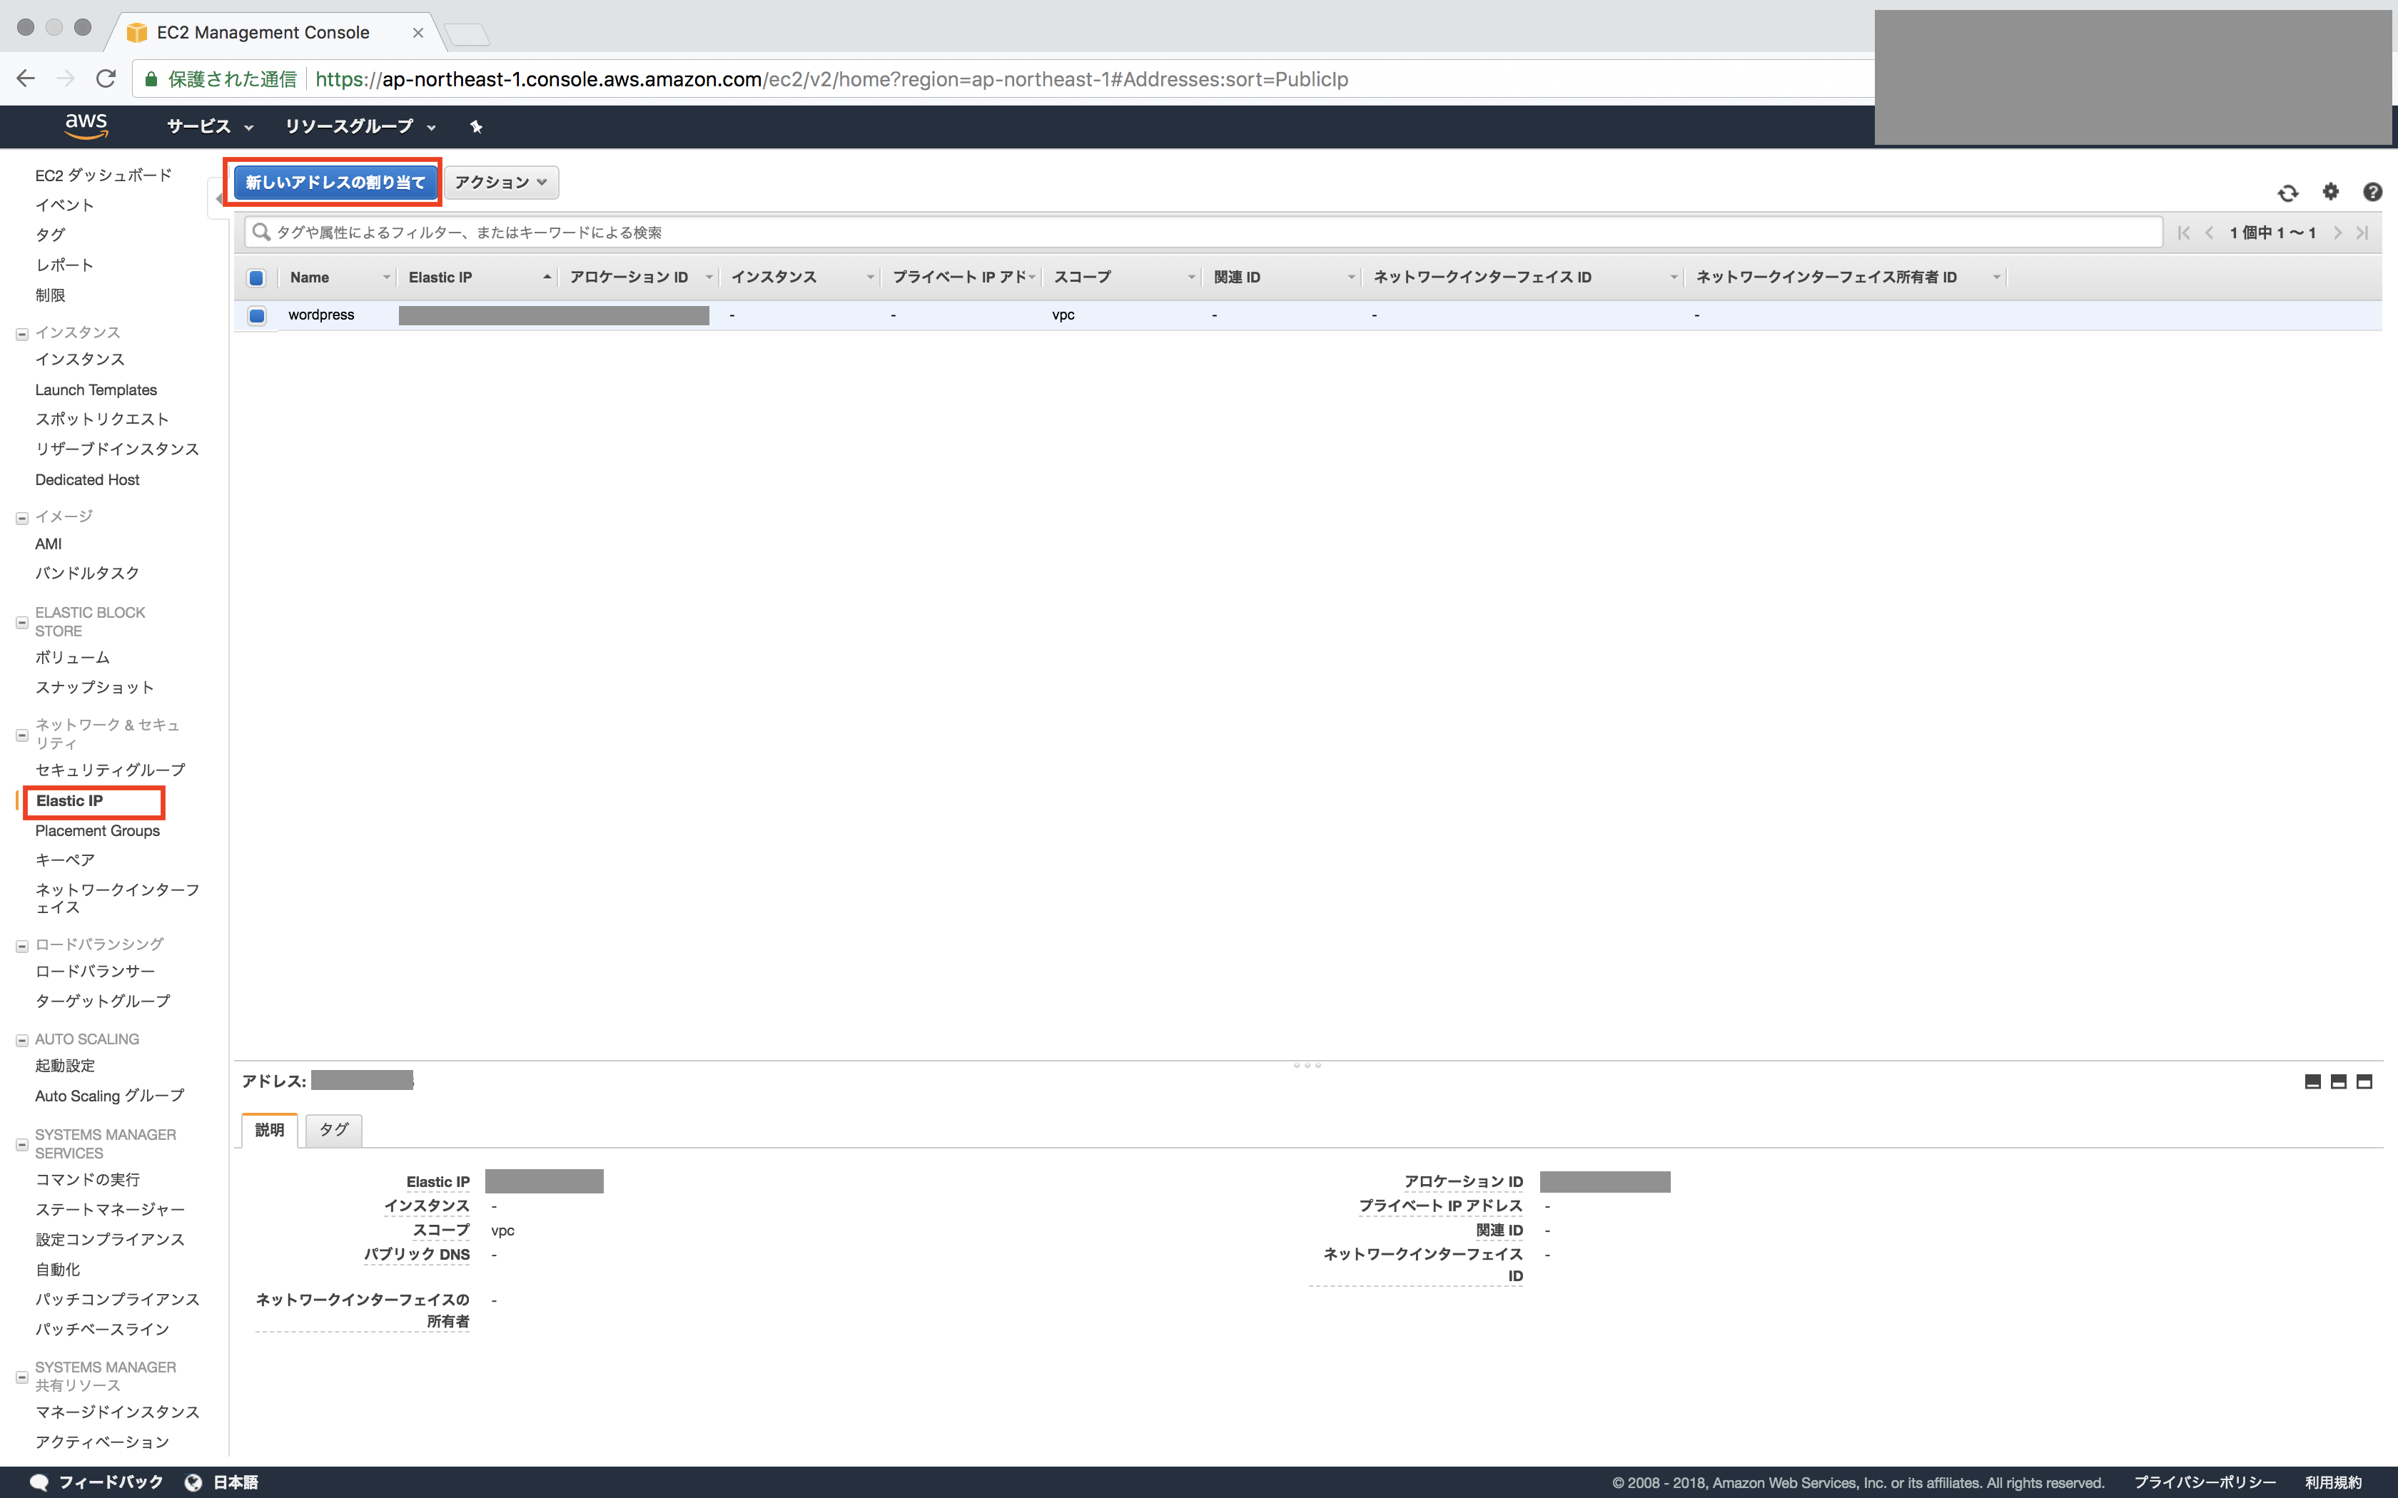Image resolution: width=2398 pixels, height=1498 pixels.
Task: Go to previous page of results
Action: pyautogui.click(x=2209, y=233)
